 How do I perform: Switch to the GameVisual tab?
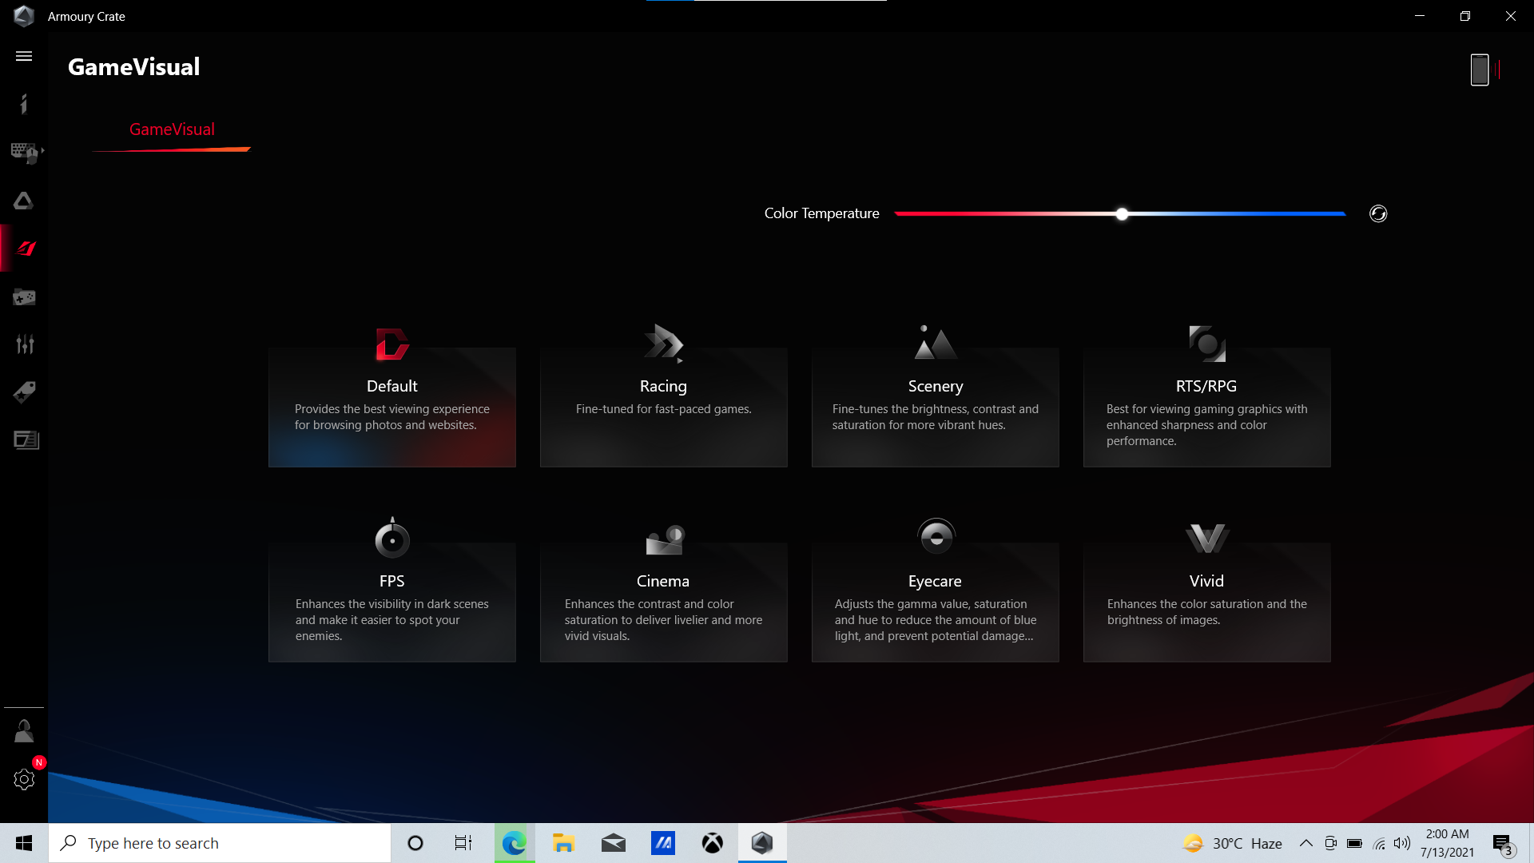[x=172, y=129]
